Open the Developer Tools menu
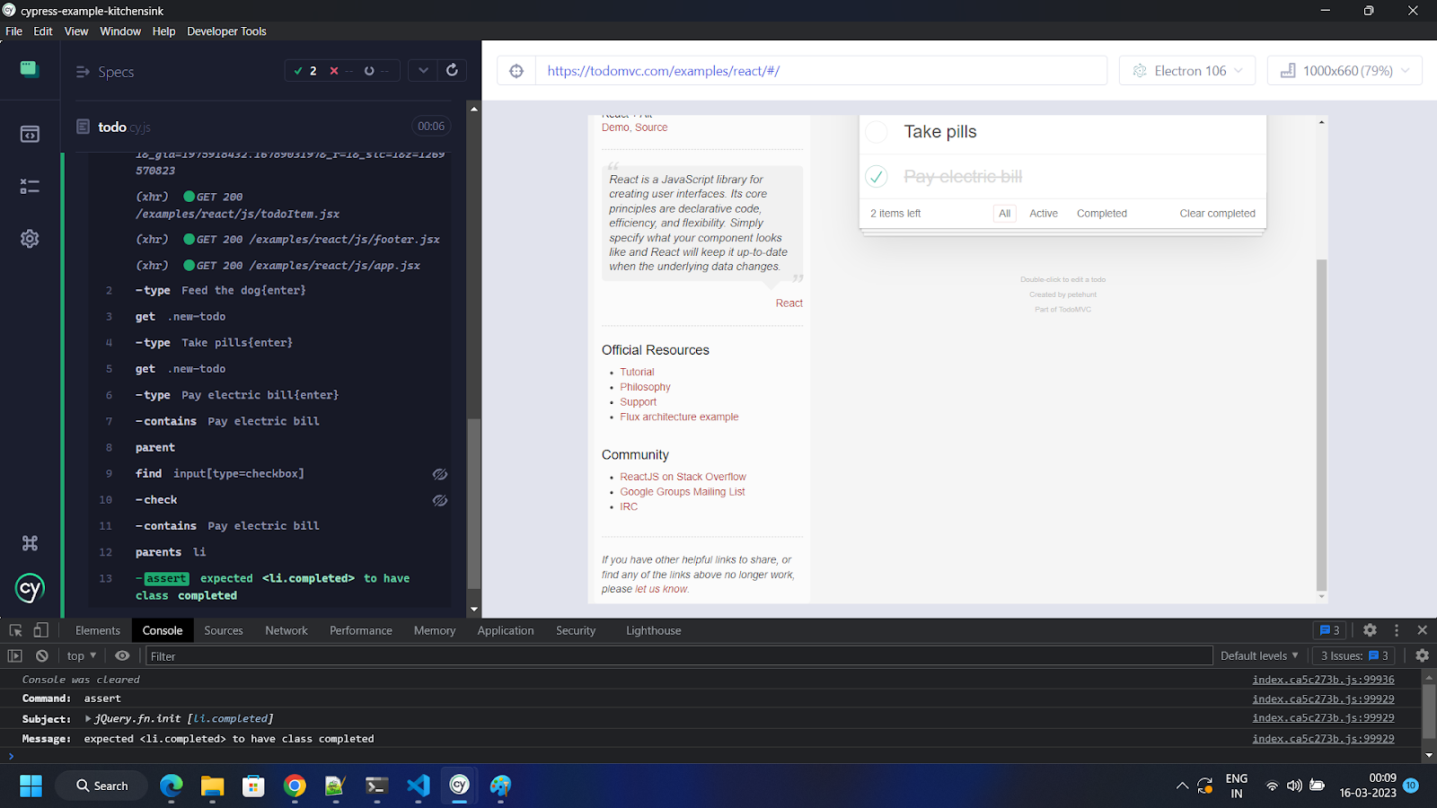 pyautogui.click(x=226, y=31)
